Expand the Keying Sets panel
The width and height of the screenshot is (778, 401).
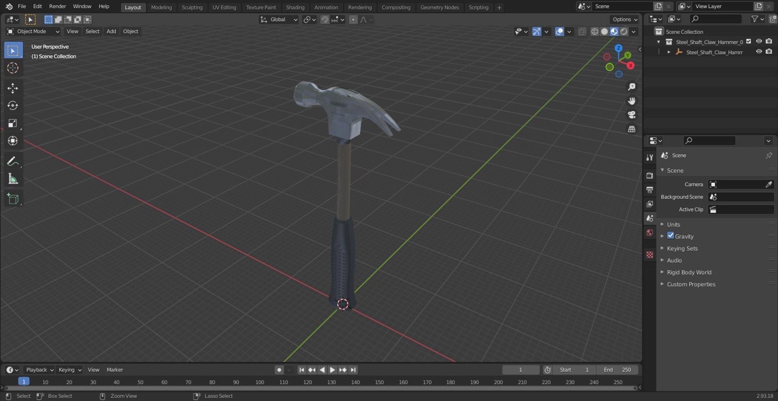683,248
